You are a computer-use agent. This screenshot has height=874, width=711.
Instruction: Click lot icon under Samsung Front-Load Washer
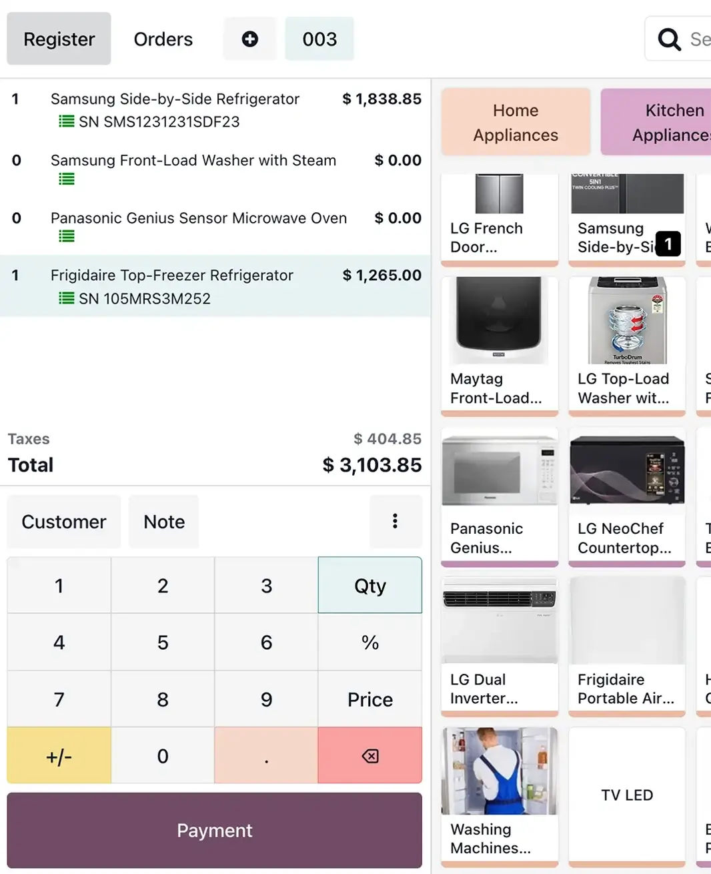click(x=67, y=179)
